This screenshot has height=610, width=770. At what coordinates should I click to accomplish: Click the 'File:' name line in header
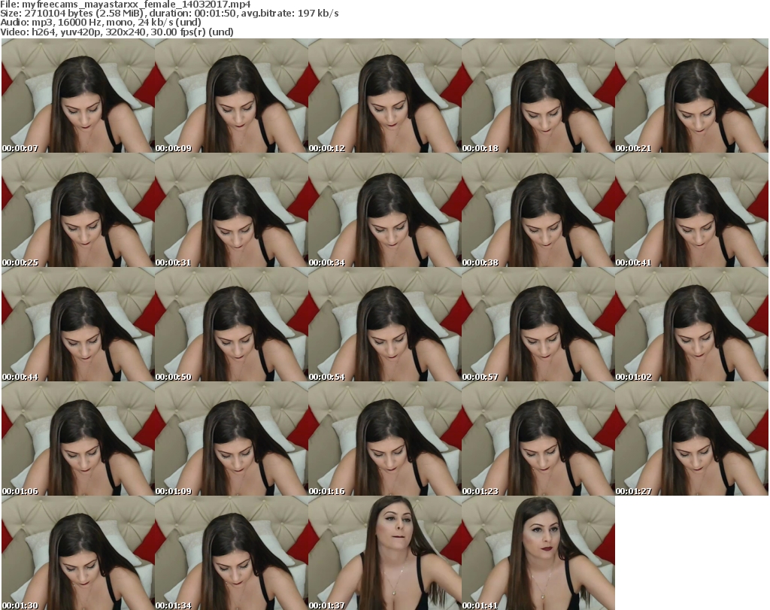(126, 5)
